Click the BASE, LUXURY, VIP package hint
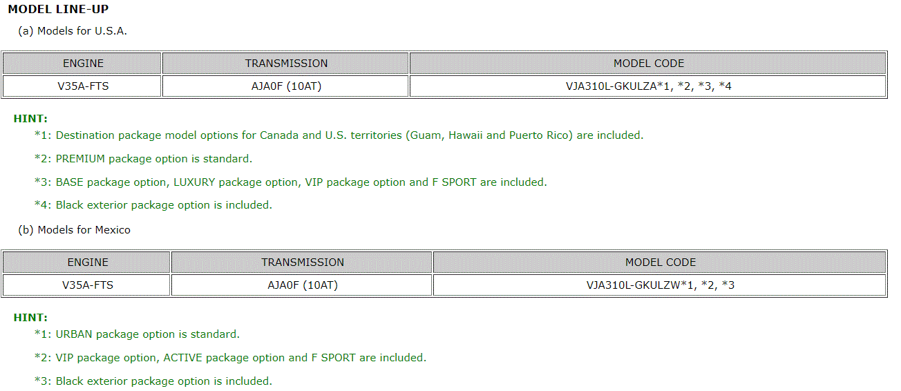The width and height of the screenshot is (901, 391). click(x=290, y=182)
